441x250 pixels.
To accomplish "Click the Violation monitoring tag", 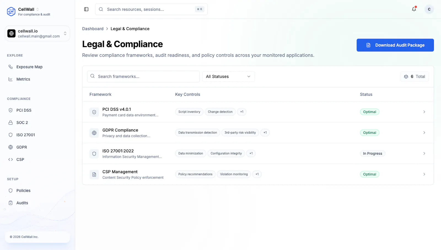I will pyautogui.click(x=234, y=174).
